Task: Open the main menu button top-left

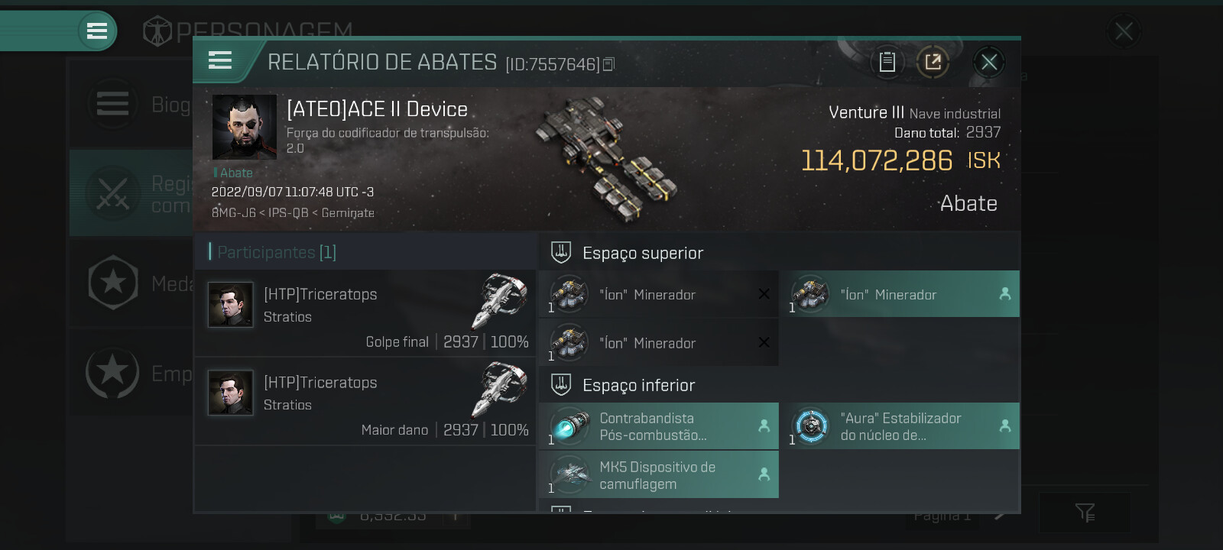Action: click(97, 31)
